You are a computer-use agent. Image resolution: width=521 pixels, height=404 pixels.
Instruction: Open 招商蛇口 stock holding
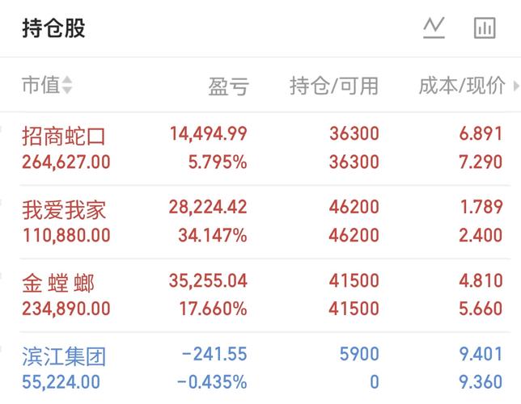pos(260,149)
